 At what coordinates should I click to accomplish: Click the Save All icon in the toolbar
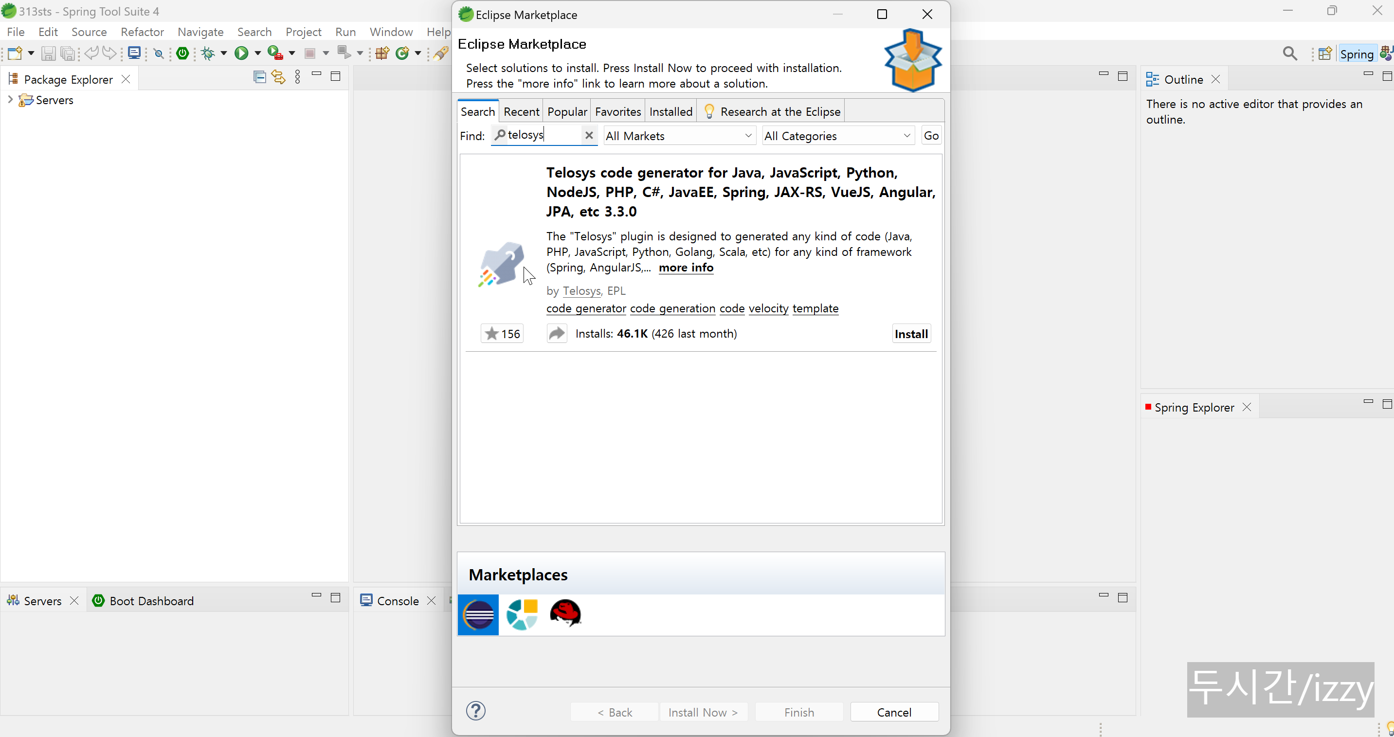pos(68,53)
